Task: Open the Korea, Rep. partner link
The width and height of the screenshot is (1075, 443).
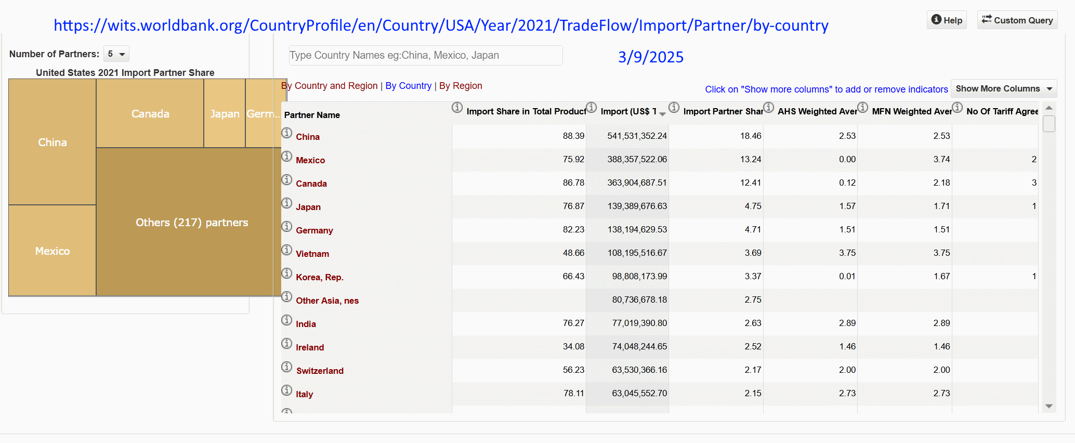Action: [x=320, y=277]
